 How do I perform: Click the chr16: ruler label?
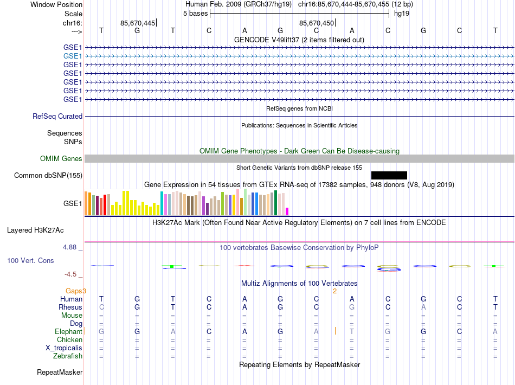73,23
